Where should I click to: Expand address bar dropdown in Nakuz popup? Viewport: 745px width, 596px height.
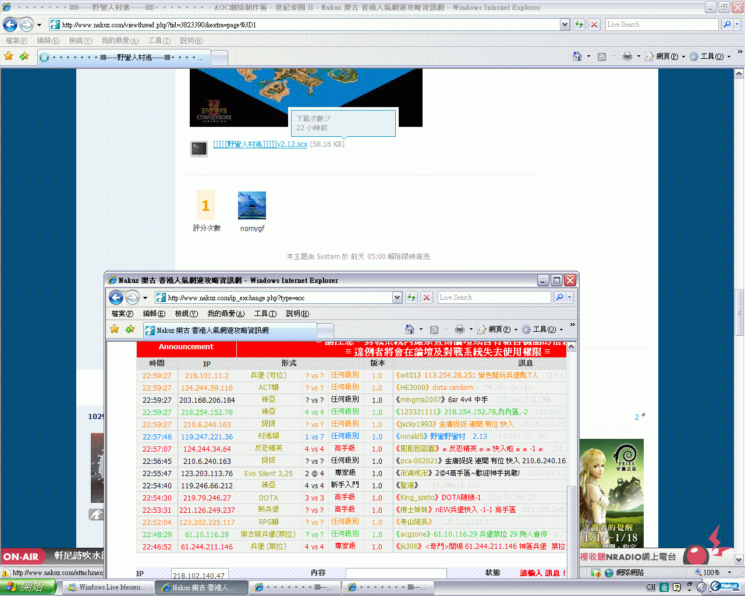(397, 297)
